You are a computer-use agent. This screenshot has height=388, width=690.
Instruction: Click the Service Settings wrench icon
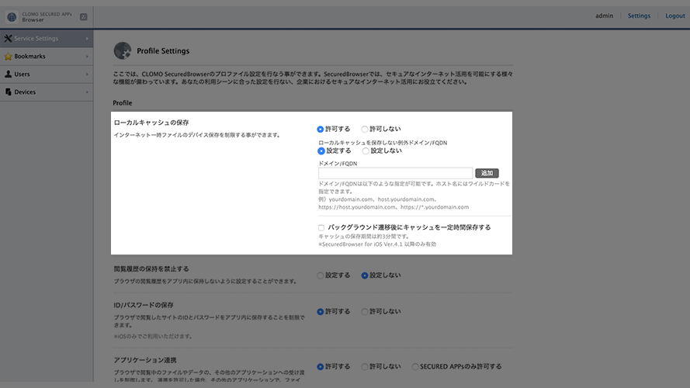8,38
